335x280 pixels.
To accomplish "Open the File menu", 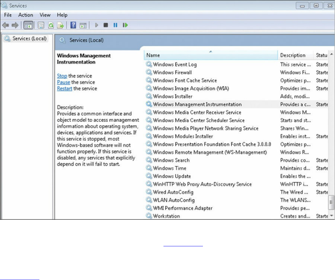I will [x=8, y=15].
